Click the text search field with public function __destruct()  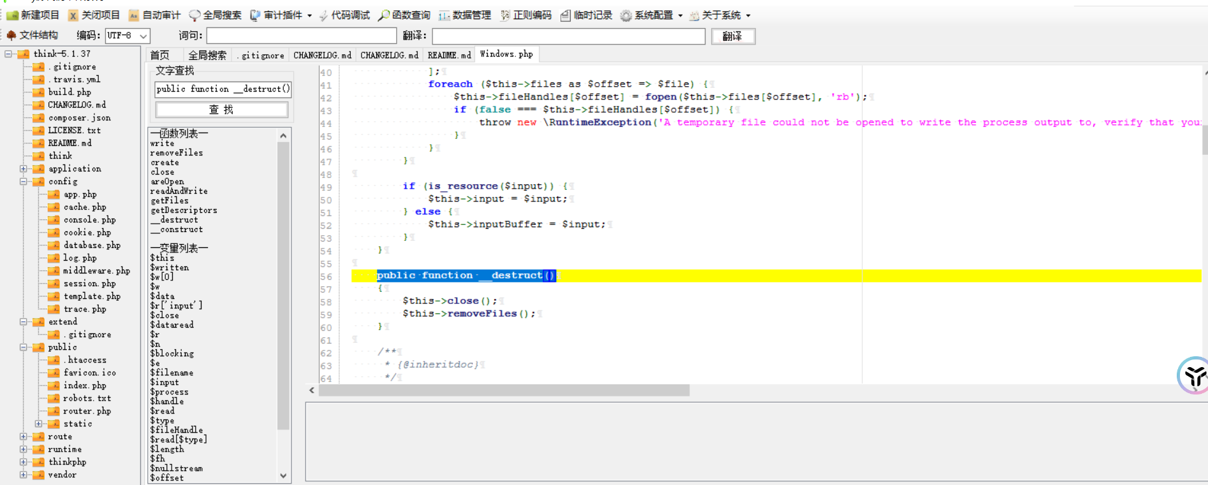(x=223, y=89)
